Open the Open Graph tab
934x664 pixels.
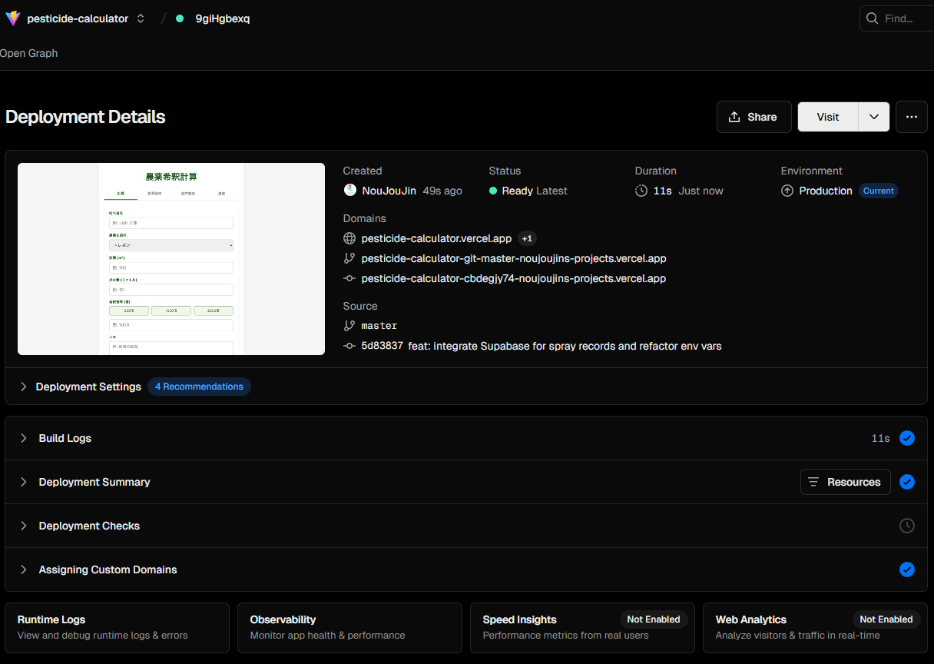coord(28,53)
